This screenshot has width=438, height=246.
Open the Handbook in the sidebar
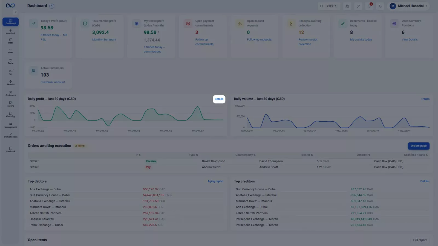coord(10,150)
